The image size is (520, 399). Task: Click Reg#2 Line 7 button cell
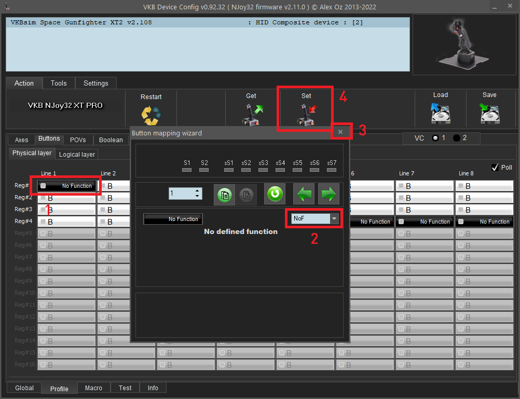click(x=425, y=198)
